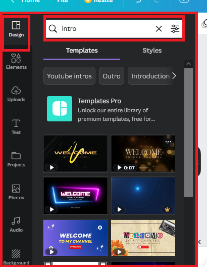Click the Templates Pro teal icon
Screen dimensions: 207x267
pyautogui.click(x=60, y=109)
